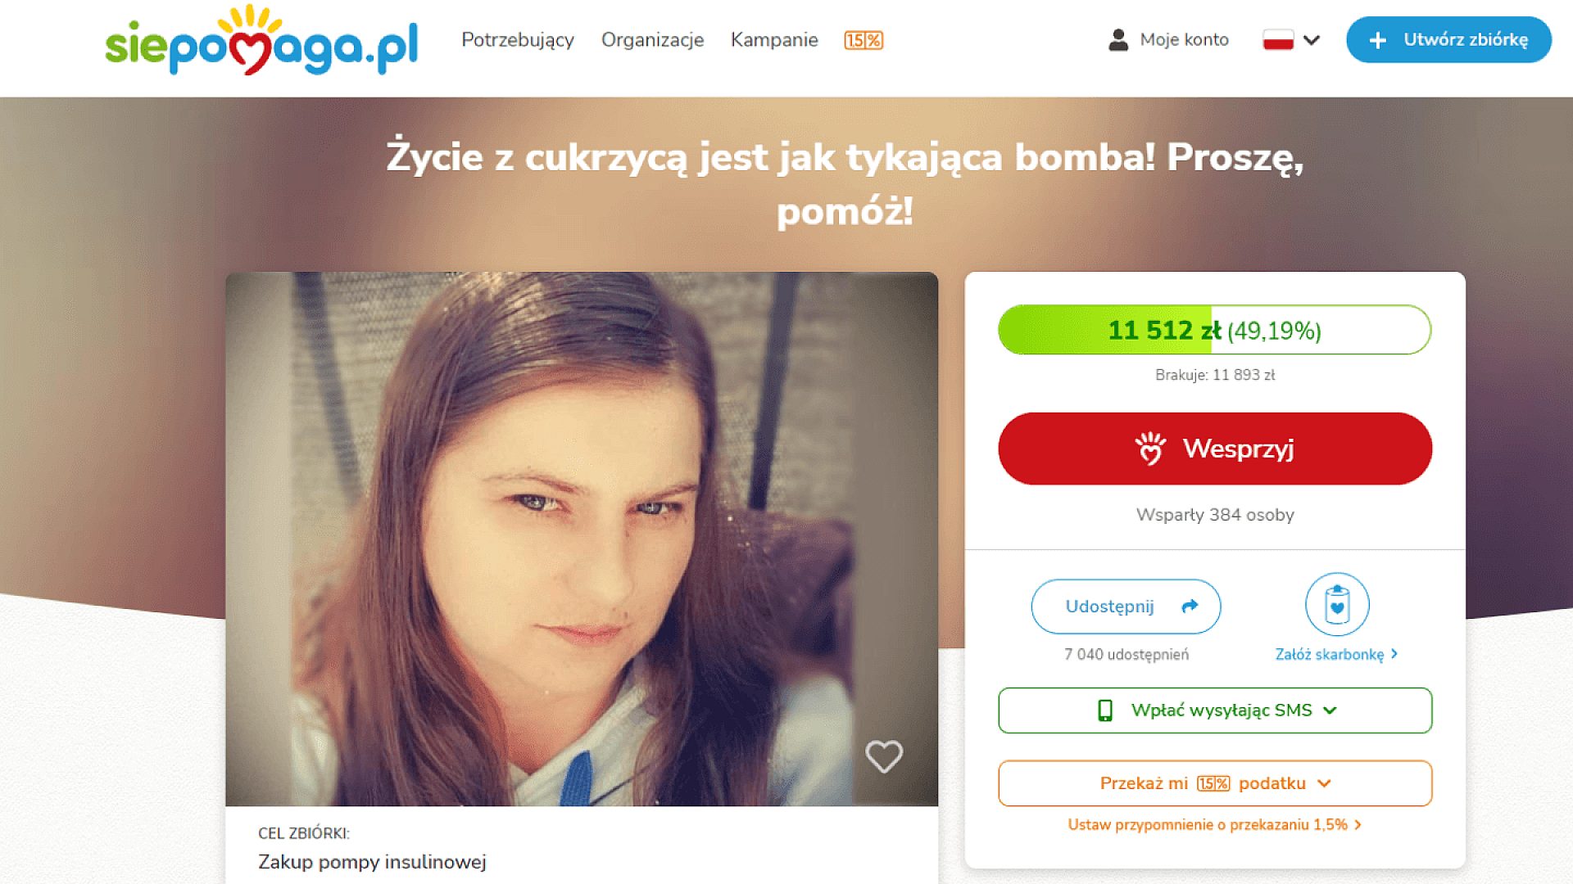Open the campaign photo of the woman
1573x884 pixels.
[582, 539]
